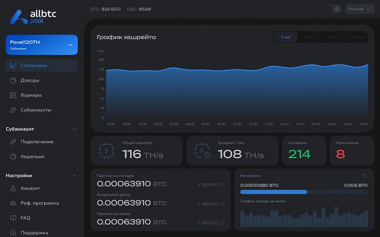Click the FAQ book icon
This screenshot has width=380, height=237.
(13, 218)
